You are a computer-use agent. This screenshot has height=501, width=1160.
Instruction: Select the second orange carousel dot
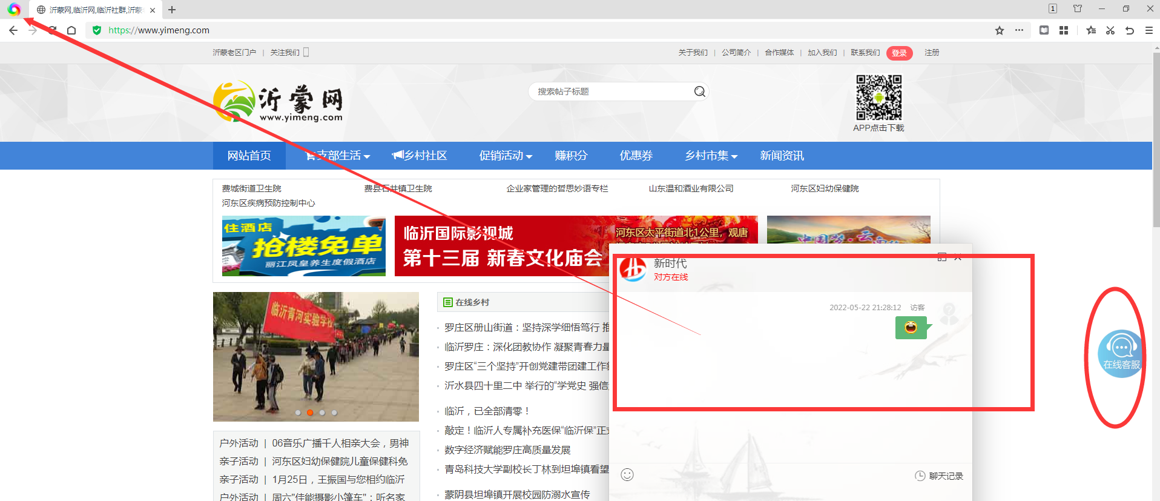(310, 413)
